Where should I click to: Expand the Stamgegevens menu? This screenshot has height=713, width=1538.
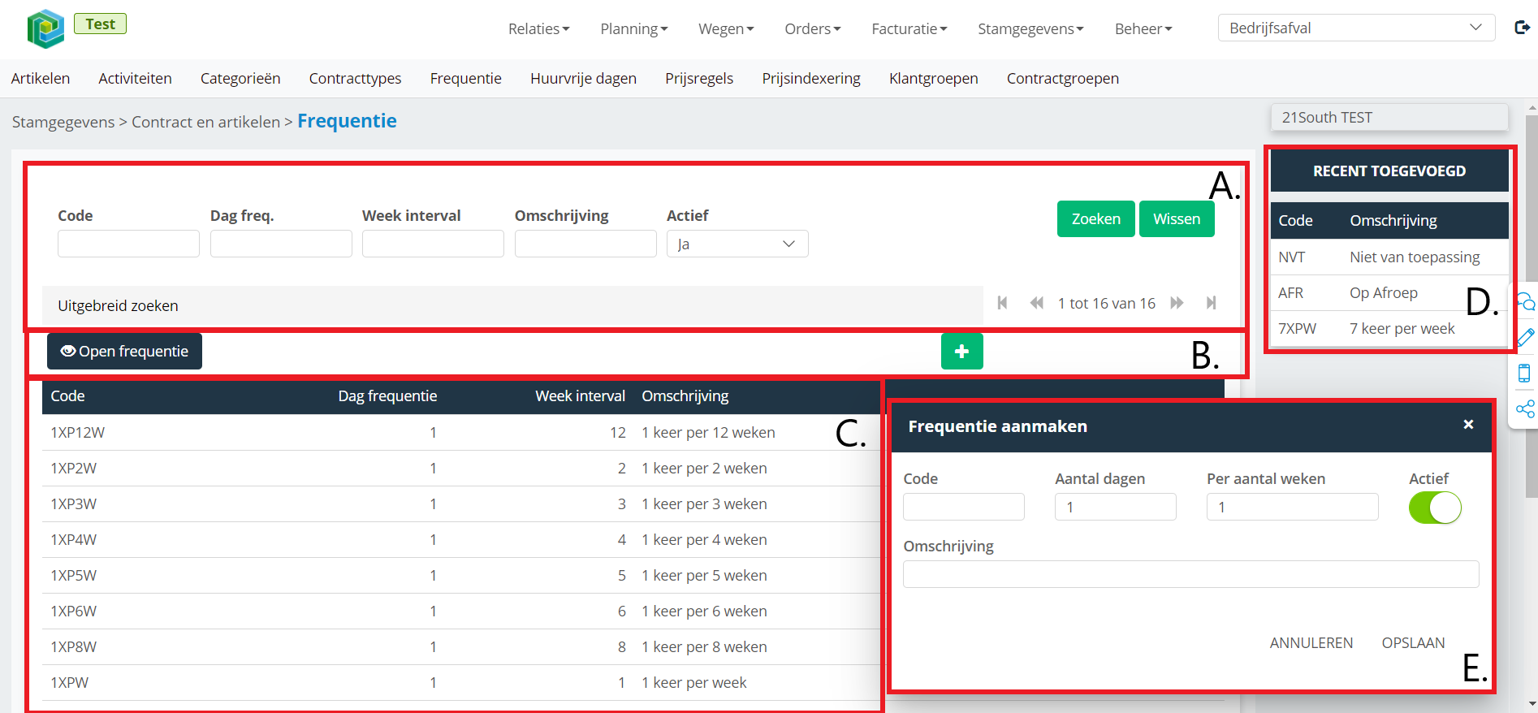pos(1030,28)
